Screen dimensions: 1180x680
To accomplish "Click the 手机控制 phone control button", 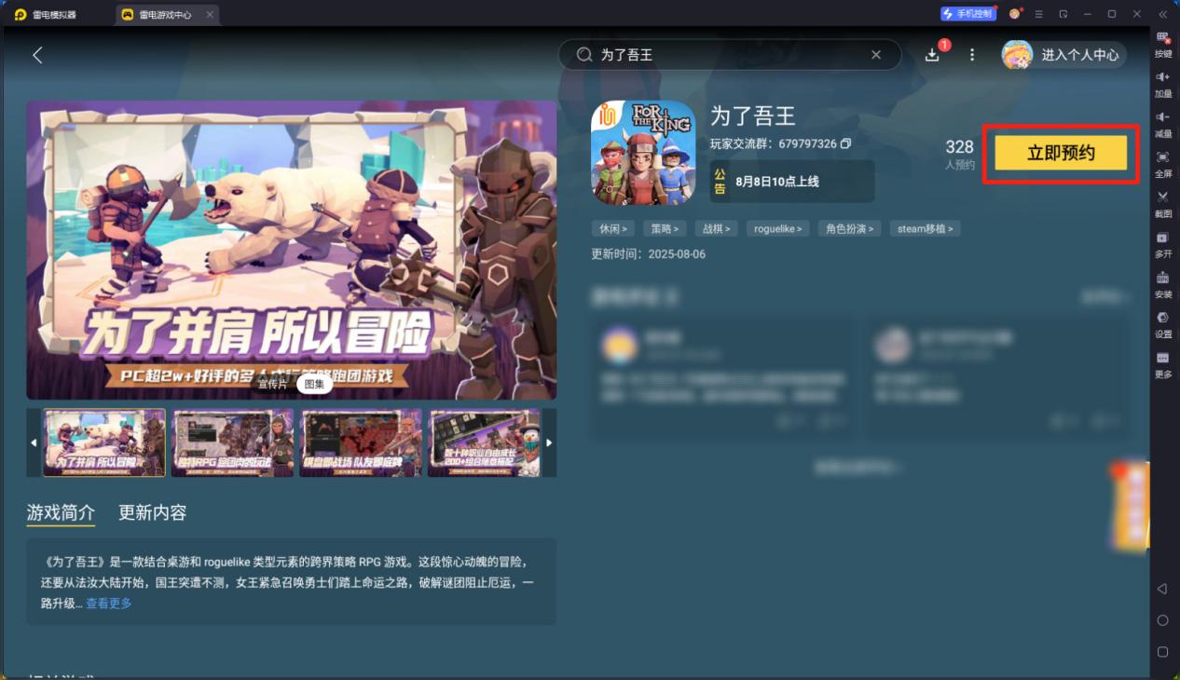I will tap(968, 14).
